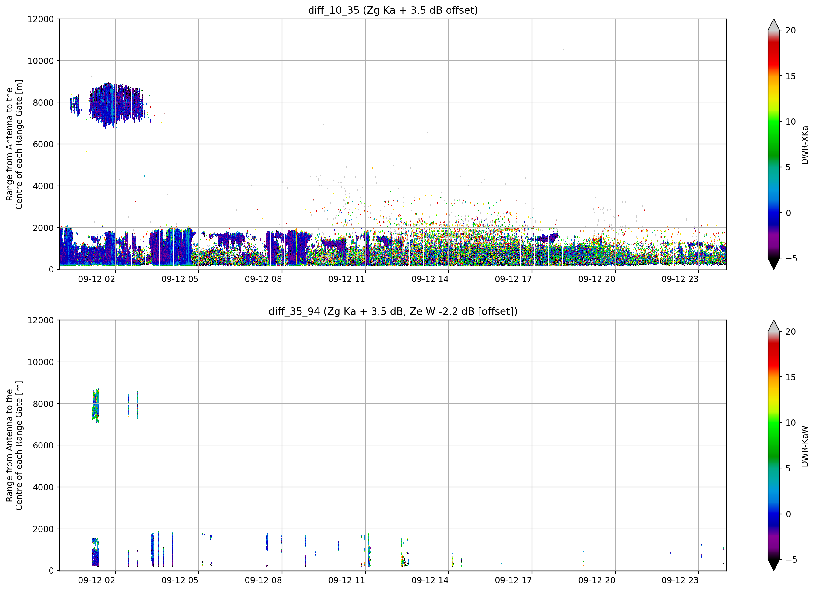
Task: Click '09-12 17' x-tick in diff_35_94 plot
Action: click(x=514, y=581)
